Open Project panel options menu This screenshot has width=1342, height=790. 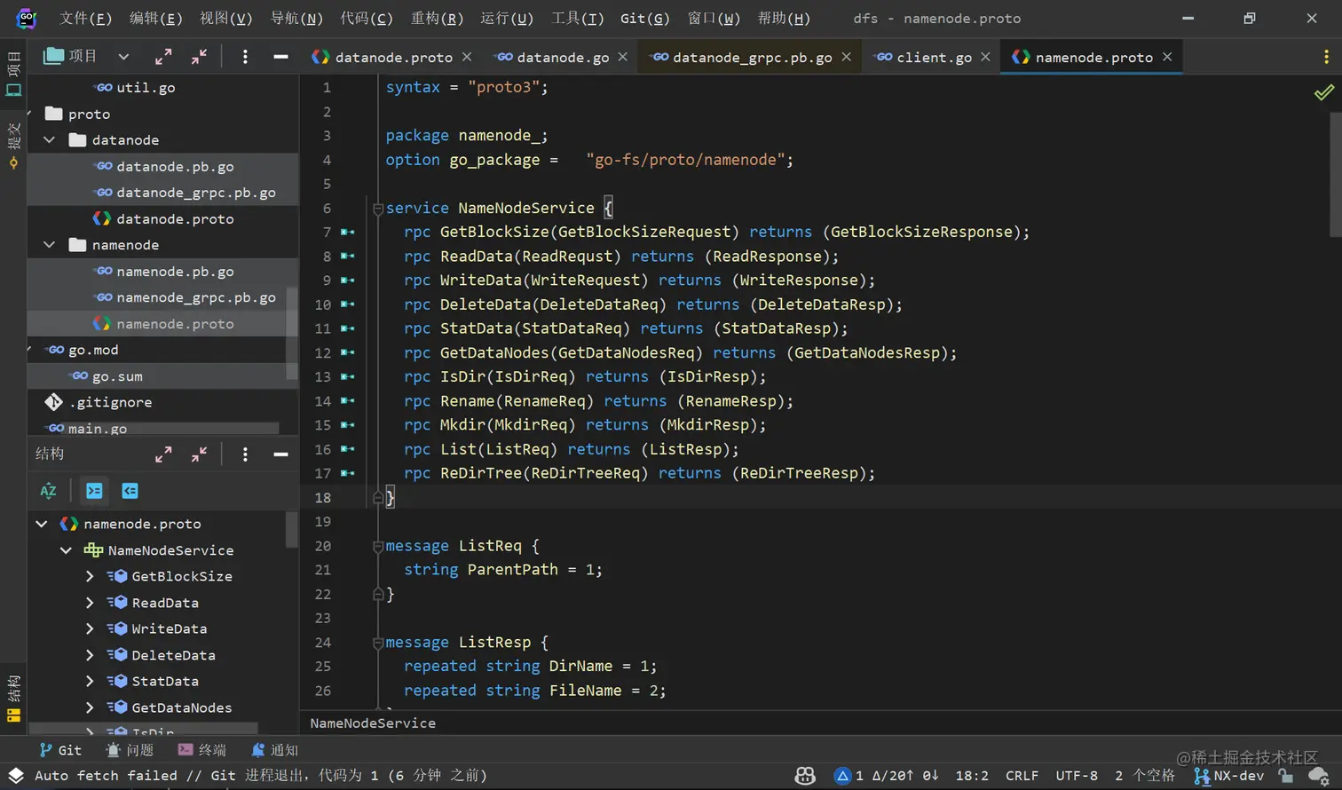pos(245,57)
